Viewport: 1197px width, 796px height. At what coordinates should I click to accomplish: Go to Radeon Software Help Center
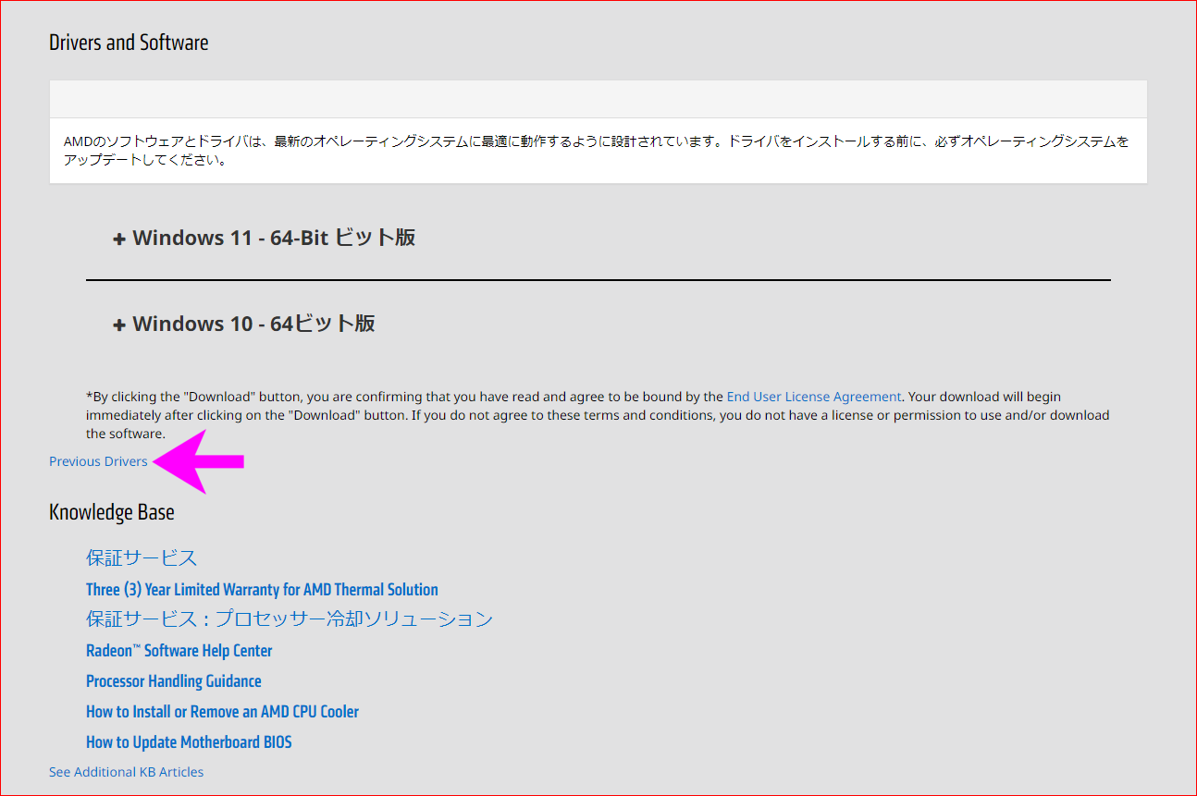click(x=179, y=651)
